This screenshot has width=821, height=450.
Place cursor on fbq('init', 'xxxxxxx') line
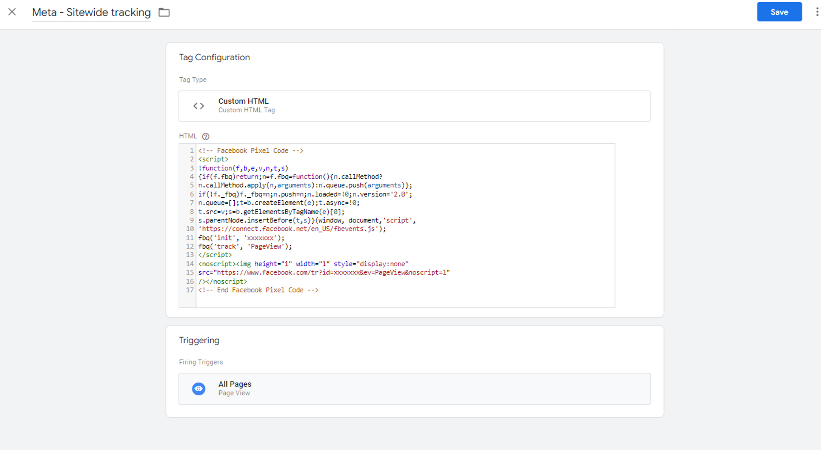(x=241, y=238)
